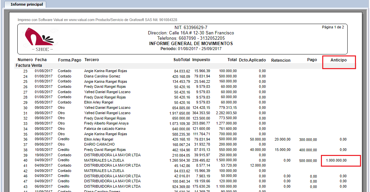Click the SubTotal column header
This screenshot has height=192, width=370.
(x=181, y=60)
